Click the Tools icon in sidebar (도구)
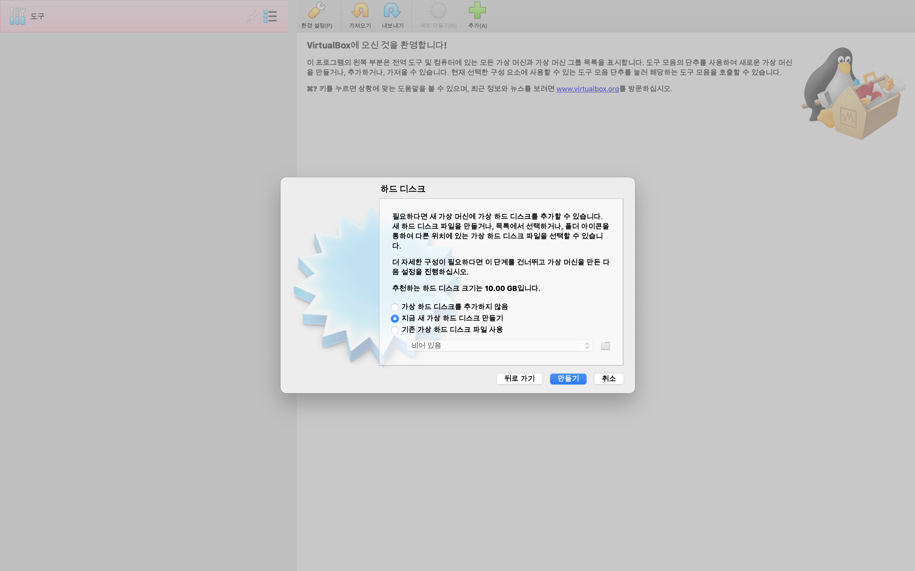The image size is (915, 571). point(17,16)
